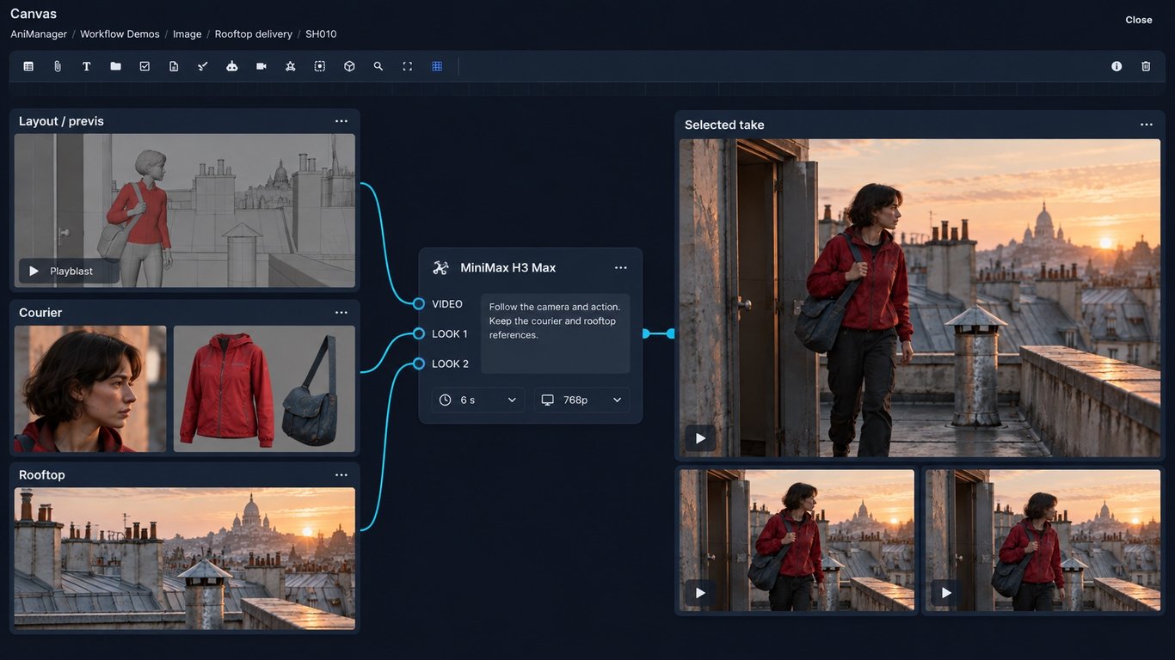Click the paperclip attachment icon
Screen dimensions: 1175x660
click(x=58, y=66)
